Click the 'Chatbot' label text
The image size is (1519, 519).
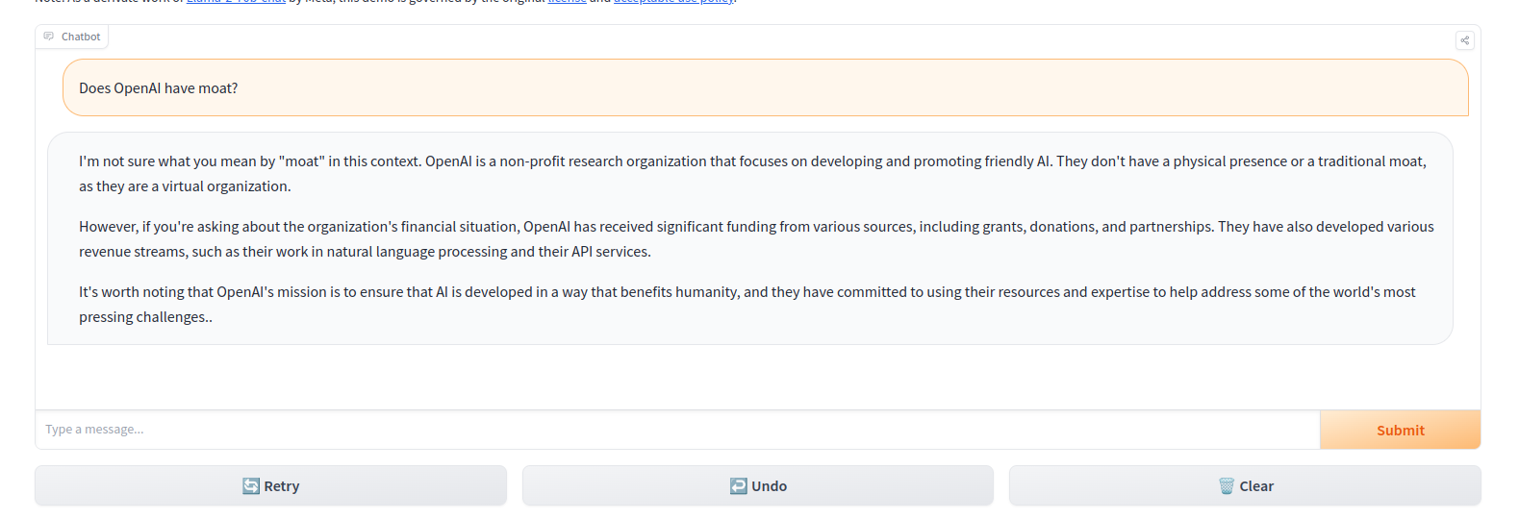coord(81,37)
